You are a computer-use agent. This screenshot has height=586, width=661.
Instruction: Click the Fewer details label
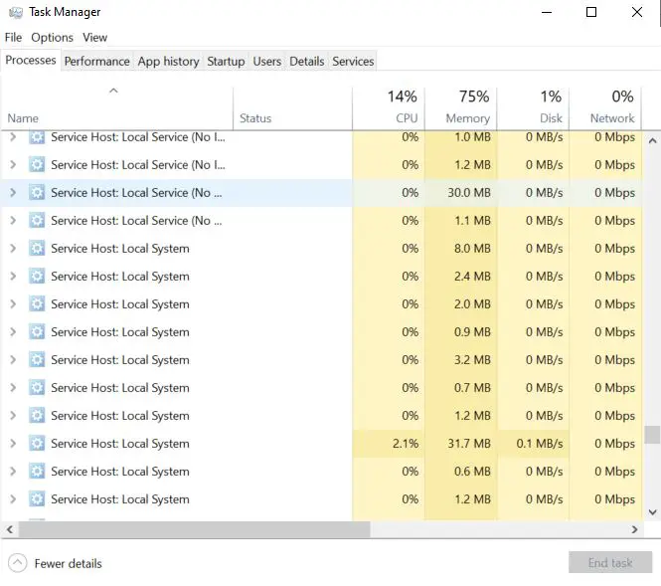69,564
